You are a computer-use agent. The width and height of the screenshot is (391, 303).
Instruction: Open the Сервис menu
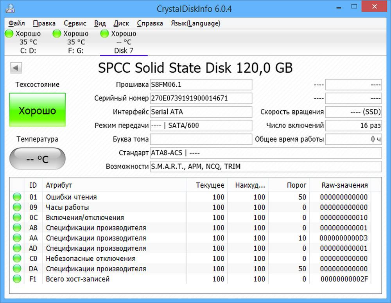click(x=75, y=23)
